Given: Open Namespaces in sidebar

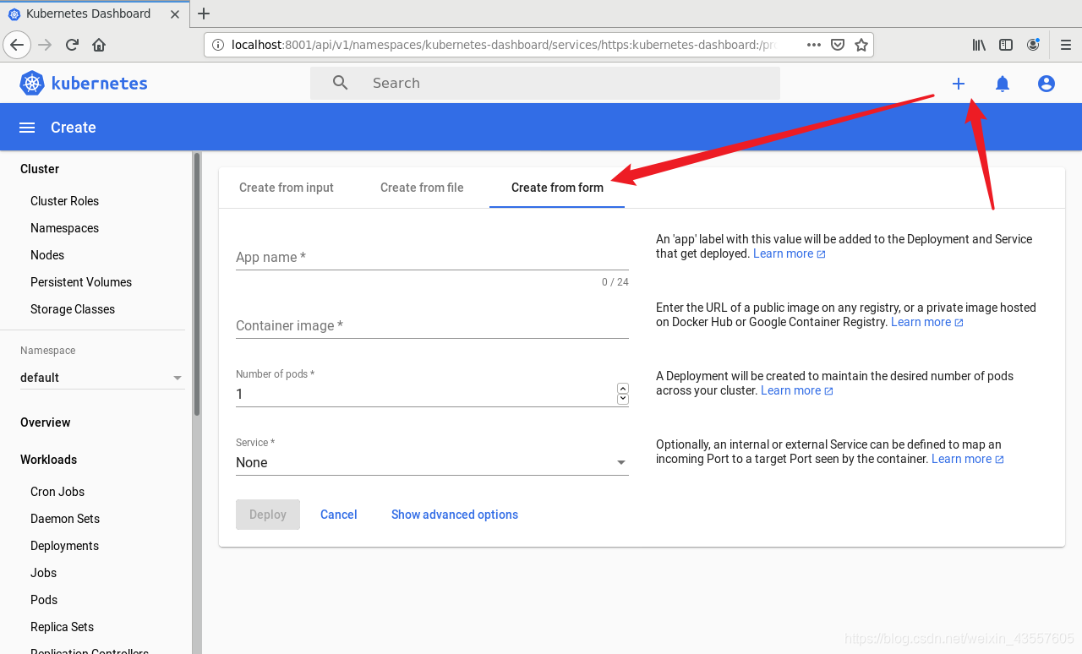Looking at the screenshot, I should [64, 228].
